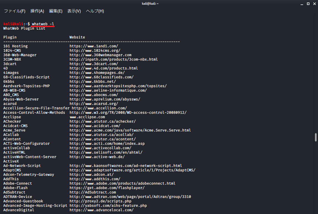The height and width of the screenshot is (214, 318).
Task: Select the 'Ad-Network-Script' plugin name
Action: click(x=22, y=166)
